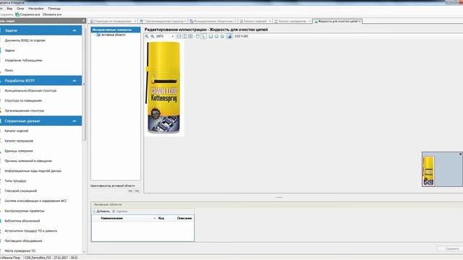Sort the table by Наименование column
The height and width of the screenshot is (260, 463).
pos(111,218)
